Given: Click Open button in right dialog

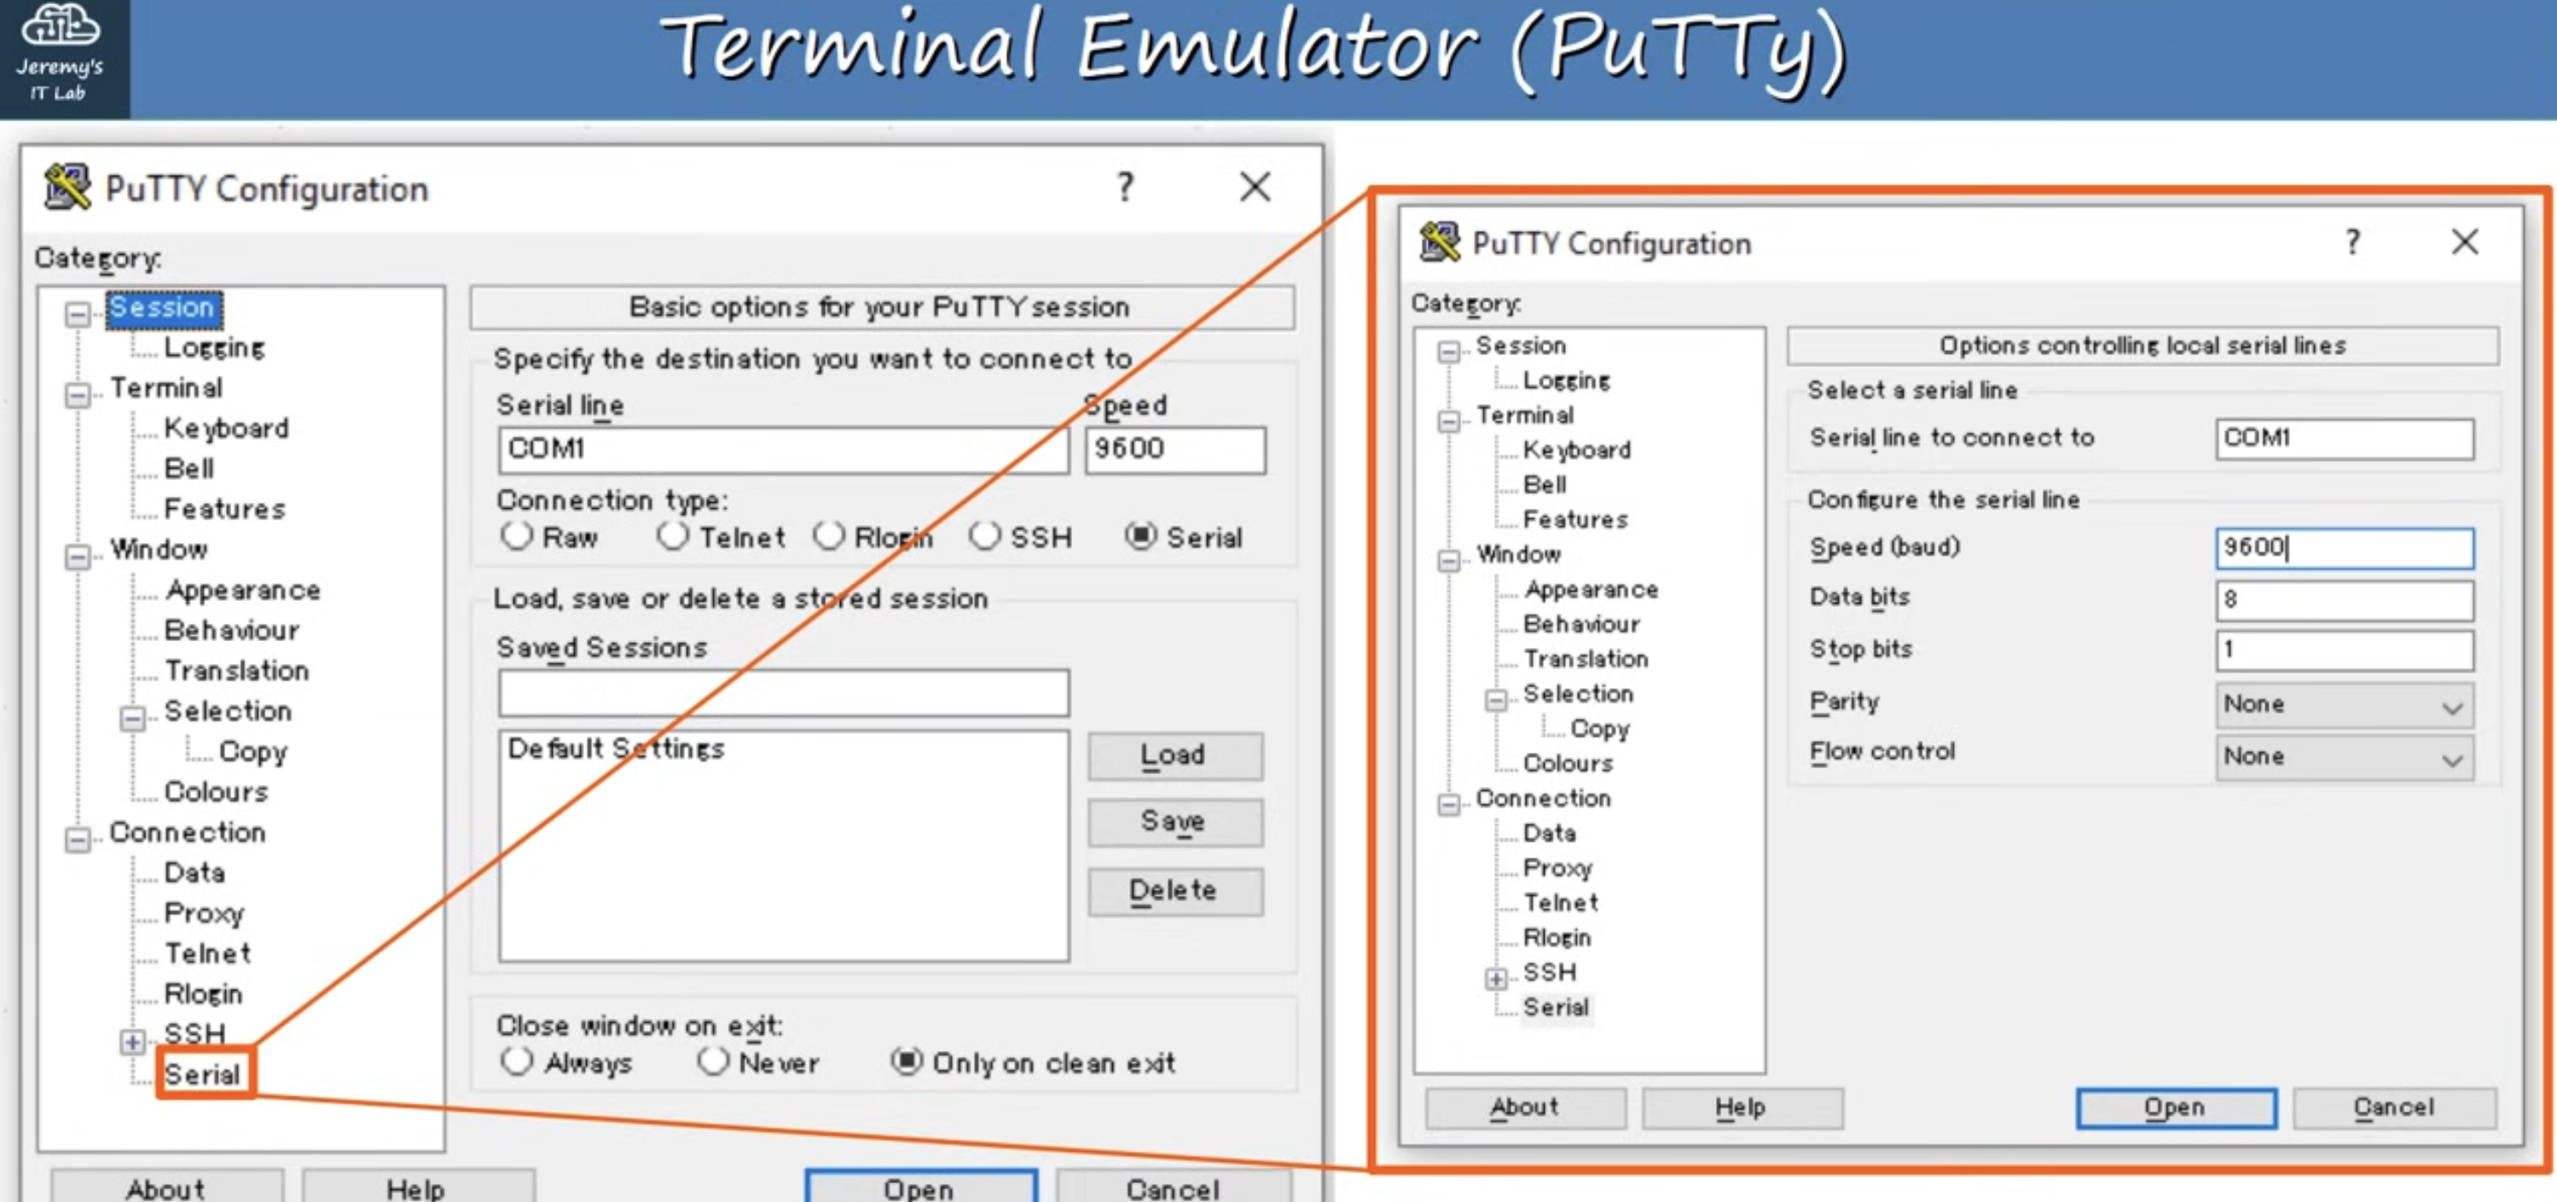Looking at the screenshot, I should 2176,1107.
